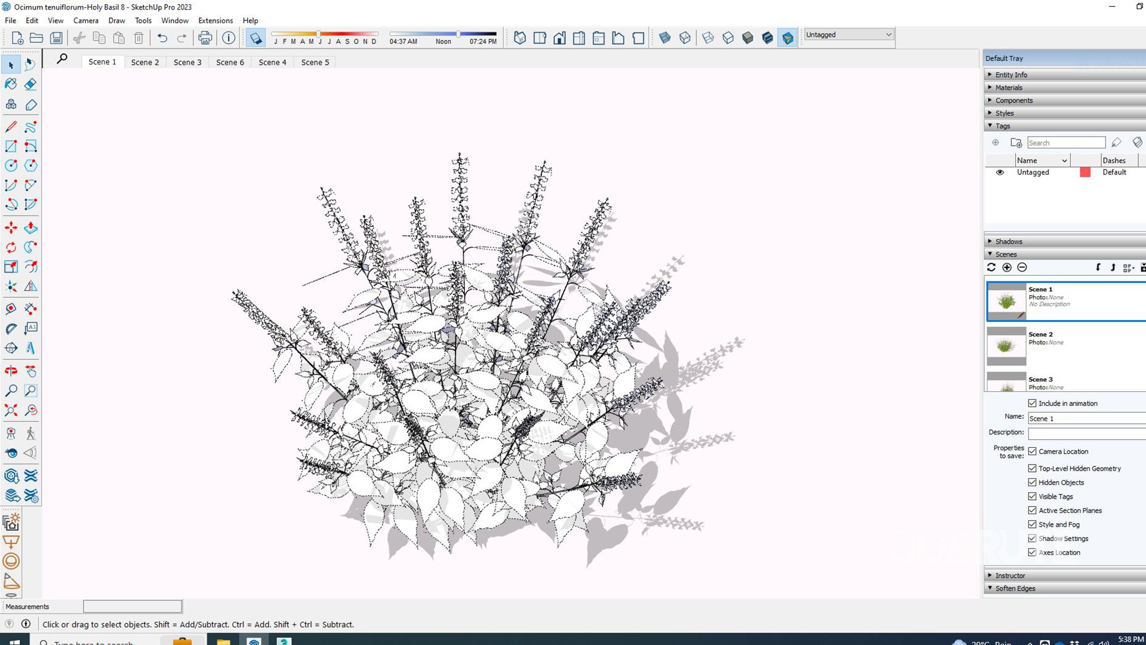Click the Add Scene plus icon
This screenshot has height=645, width=1146.
coord(1007,268)
